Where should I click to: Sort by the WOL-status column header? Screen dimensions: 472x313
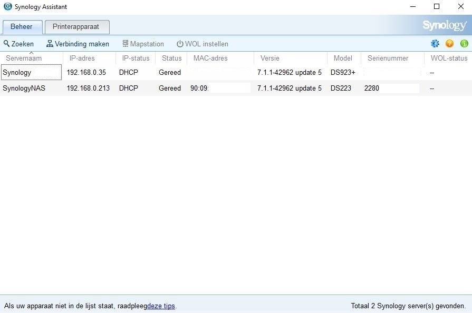(x=448, y=58)
